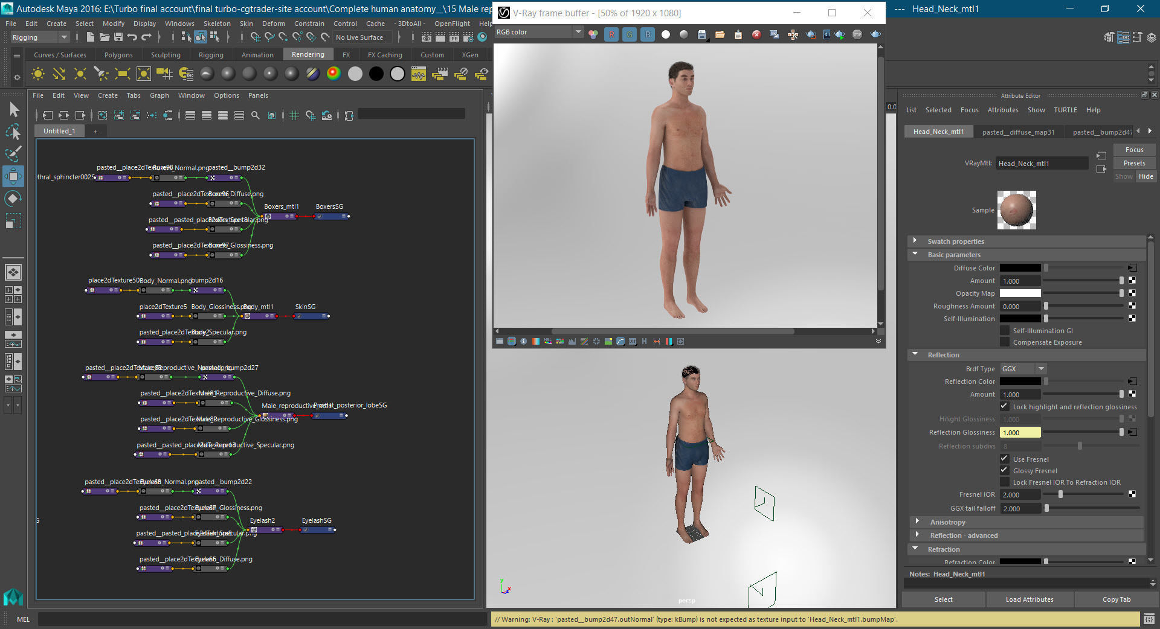Switch frame buffer to alpha white circle
The width and height of the screenshot is (1160, 629).
click(x=666, y=34)
